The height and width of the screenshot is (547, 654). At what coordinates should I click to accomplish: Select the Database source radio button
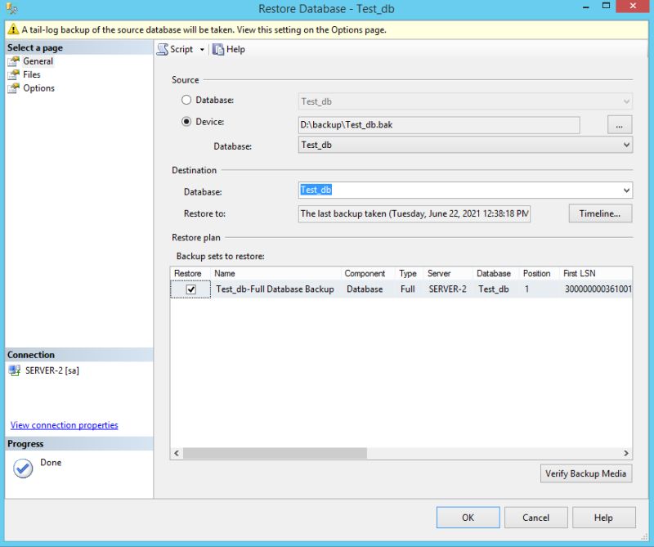point(186,101)
